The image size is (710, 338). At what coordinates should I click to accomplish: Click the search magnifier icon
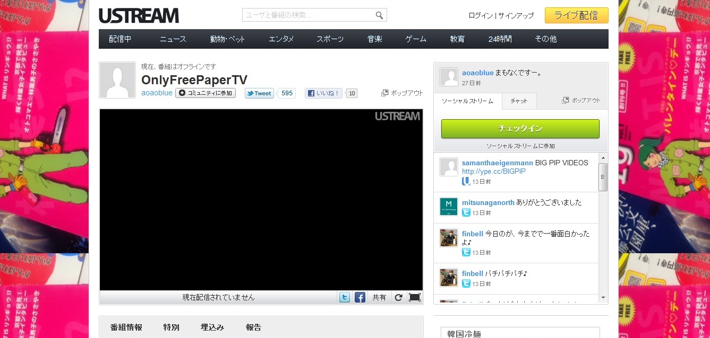[379, 15]
